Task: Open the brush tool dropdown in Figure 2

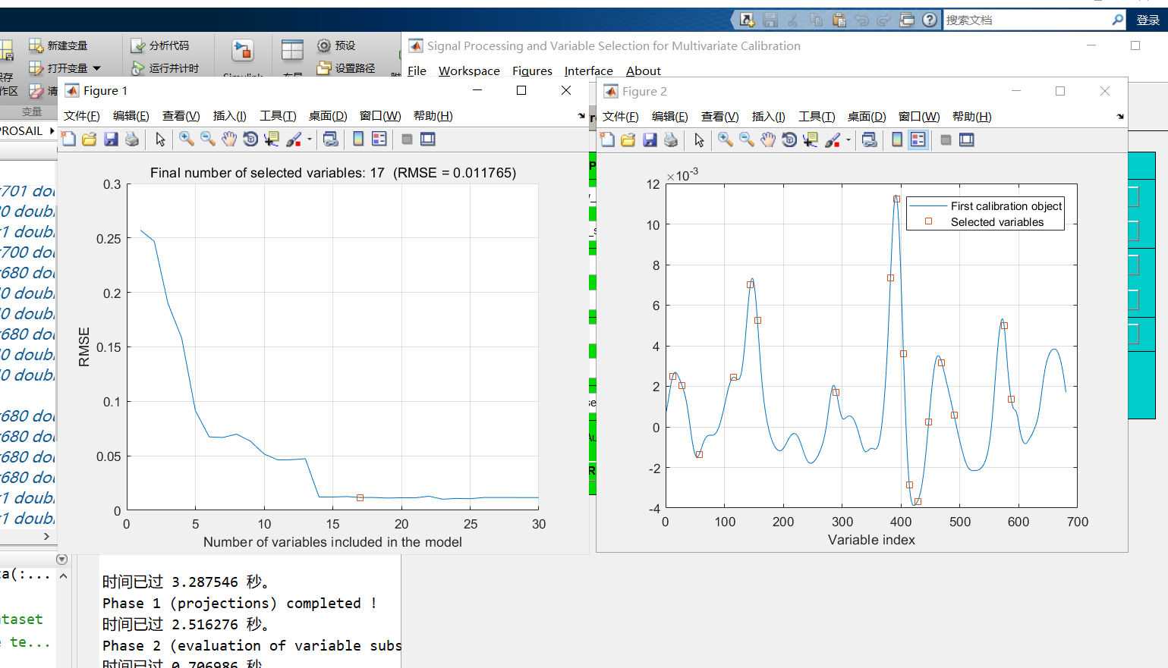Action: (x=848, y=140)
